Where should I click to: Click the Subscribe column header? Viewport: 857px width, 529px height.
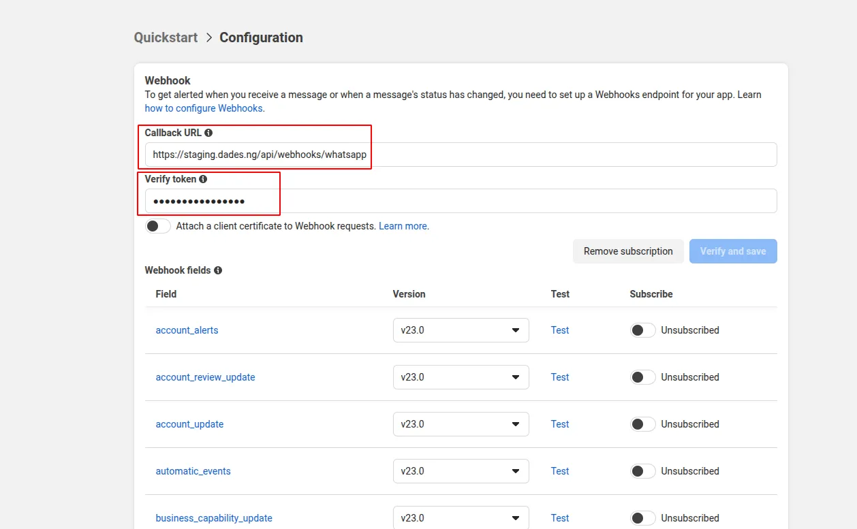pyautogui.click(x=651, y=294)
